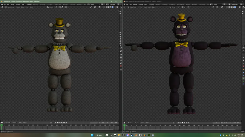Click current frame field in left timeline
Viewport: 245px width, 137px height.
point(94,123)
